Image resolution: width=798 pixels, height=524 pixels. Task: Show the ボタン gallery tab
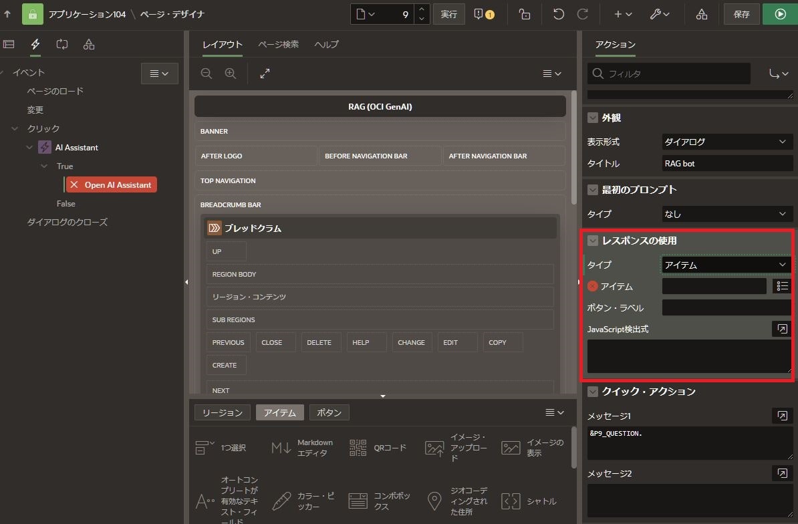pos(329,412)
